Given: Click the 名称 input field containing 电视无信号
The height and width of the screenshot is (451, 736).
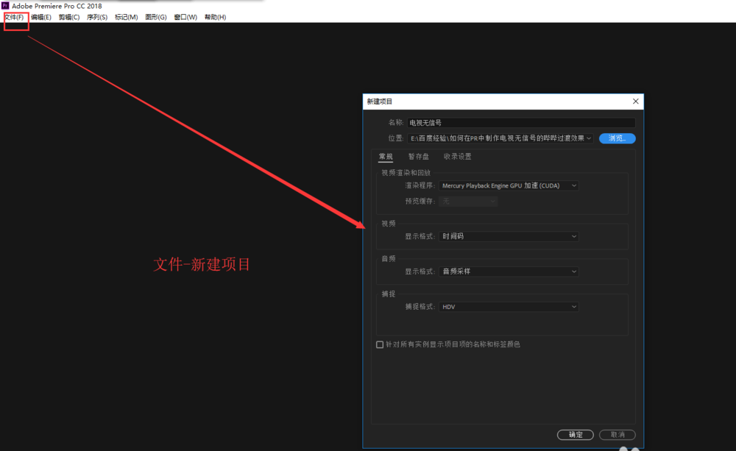Looking at the screenshot, I should tap(515, 122).
